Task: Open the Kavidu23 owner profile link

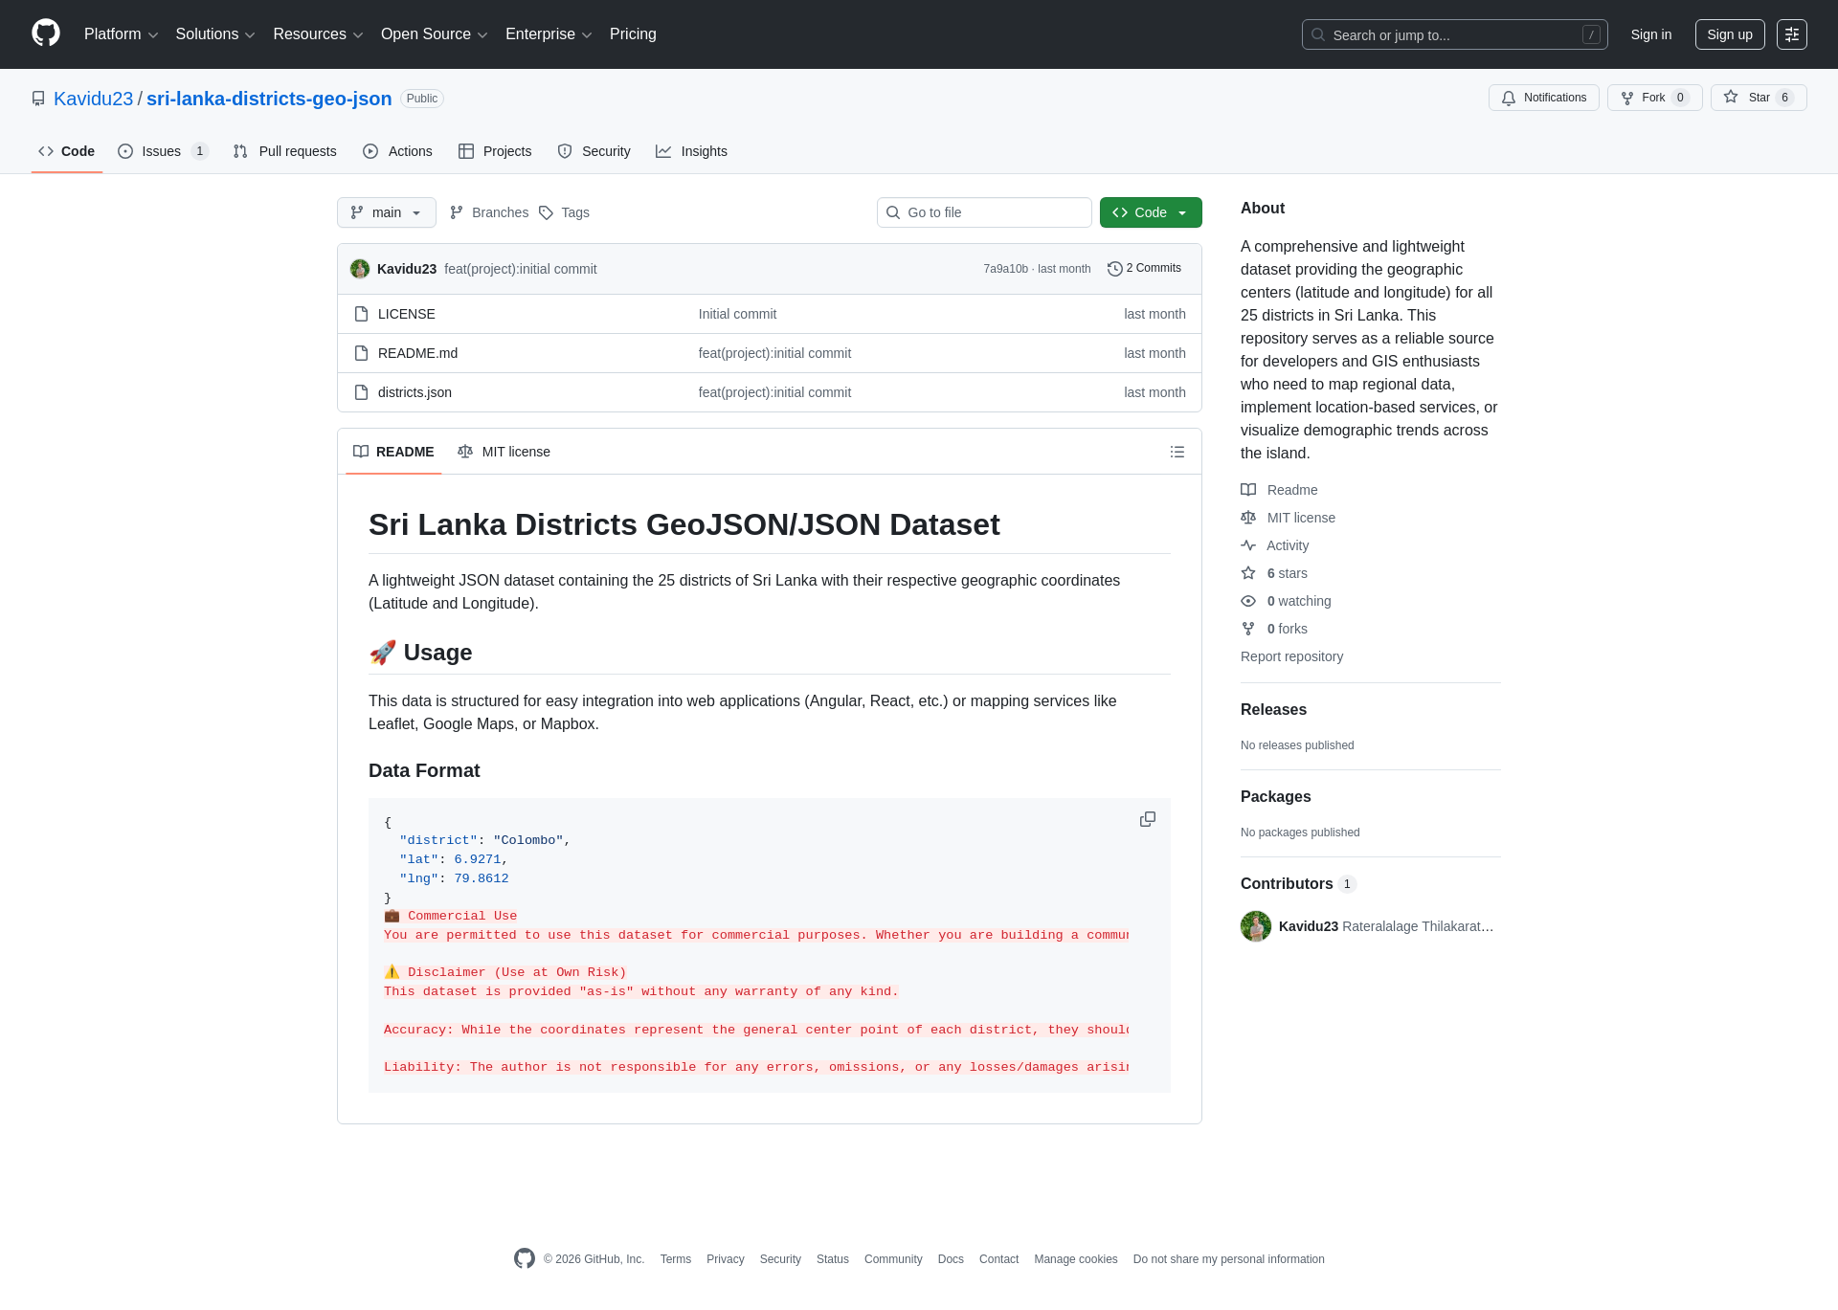Action: point(94,99)
